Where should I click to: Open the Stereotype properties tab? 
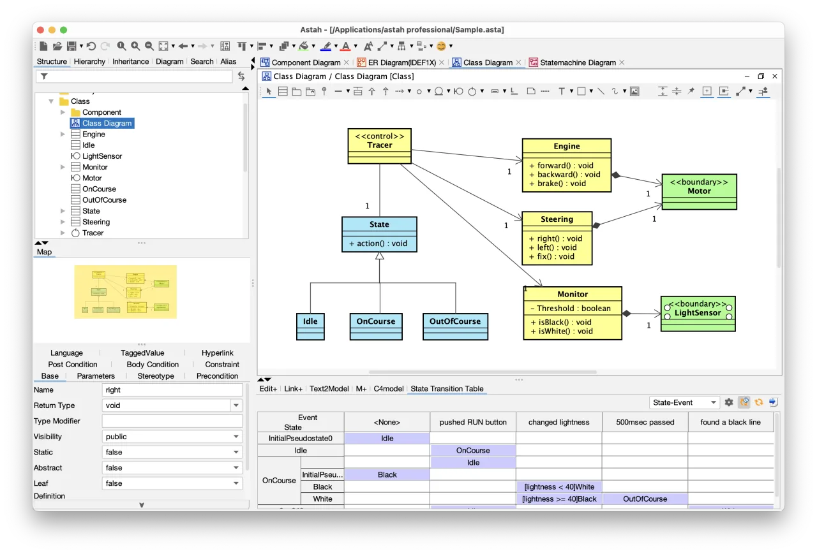point(156,376)
